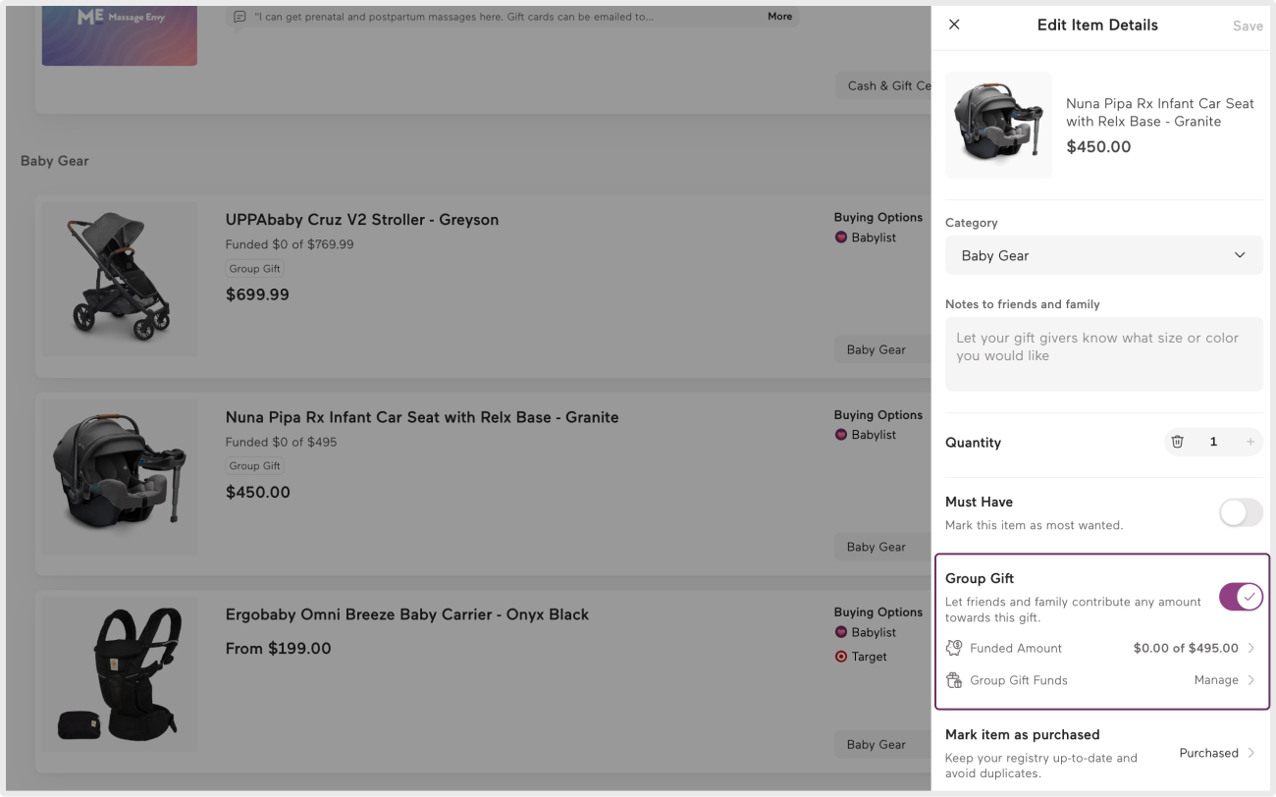
Task: Click the comment icon on gift note
Action: click(239, 18)
